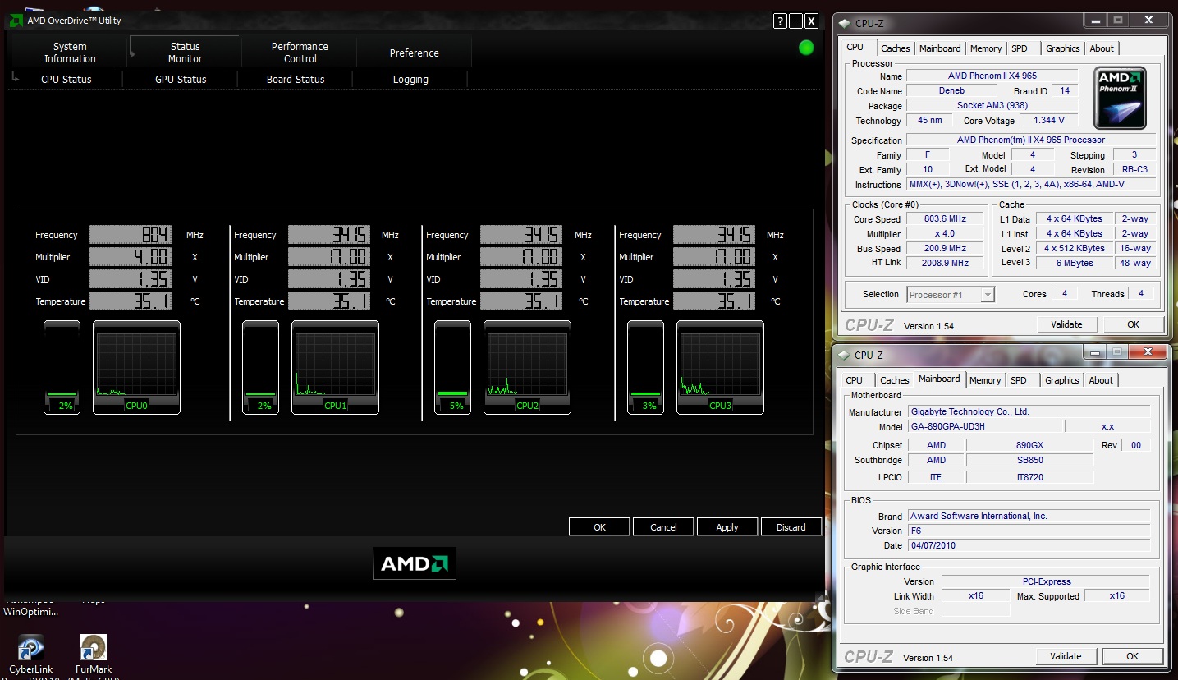Image resolution: width=1178 pixels, height=680 pixels.
Task: Click the AMD logo at the bottom of OverDrive
Action: pos(415,563)
